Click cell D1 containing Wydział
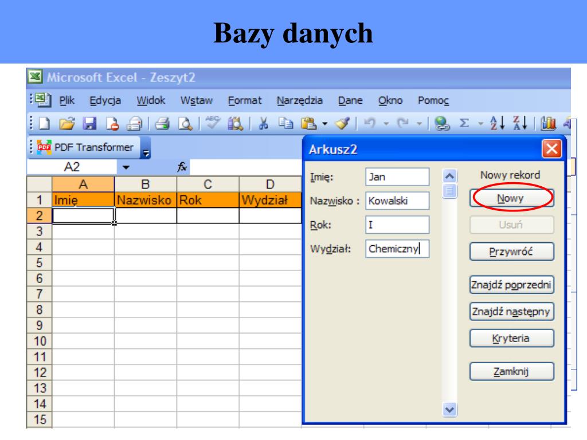This screenshot has width=587, height=440. 270,200
